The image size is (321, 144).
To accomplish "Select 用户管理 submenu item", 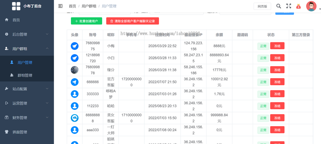I will pos(27,62).
